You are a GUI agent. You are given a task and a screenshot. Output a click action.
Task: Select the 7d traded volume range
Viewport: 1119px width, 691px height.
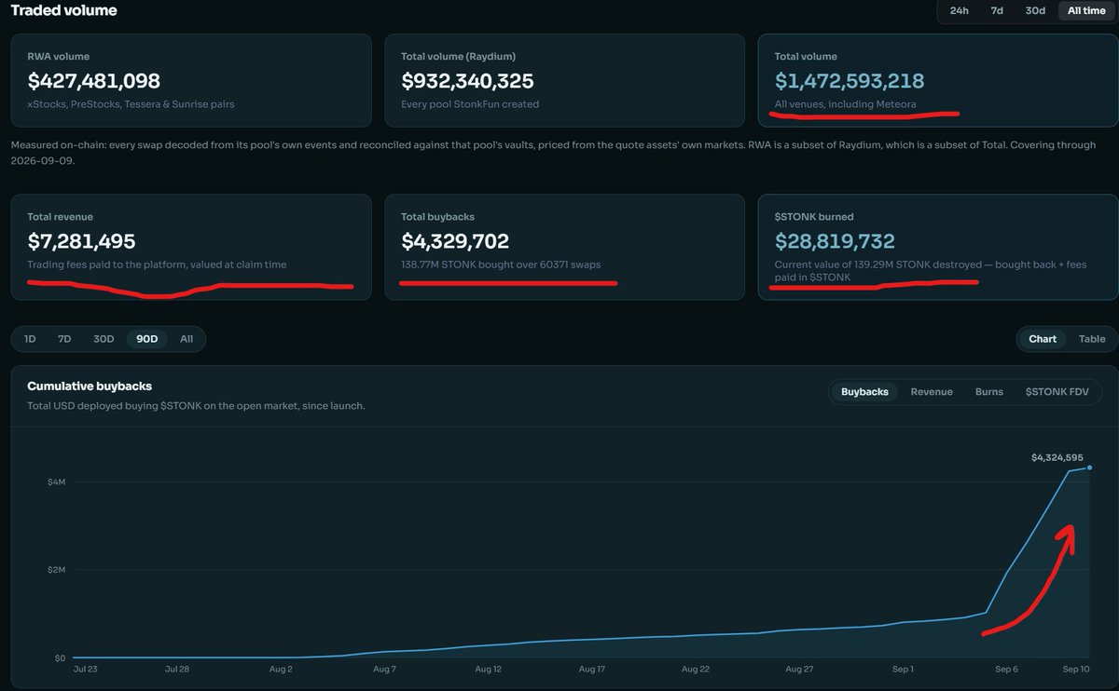coord(996,11)
